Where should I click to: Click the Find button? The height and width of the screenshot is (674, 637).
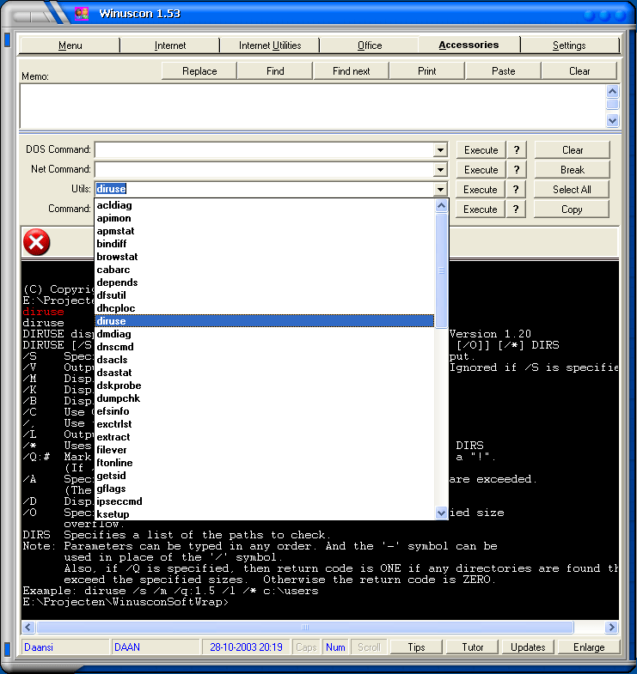(x=275, y=71)
